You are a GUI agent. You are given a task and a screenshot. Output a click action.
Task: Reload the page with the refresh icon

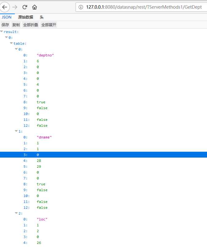[x=25, y=7]
